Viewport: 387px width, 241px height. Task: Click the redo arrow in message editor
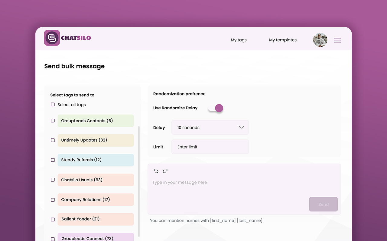point(165,171)
